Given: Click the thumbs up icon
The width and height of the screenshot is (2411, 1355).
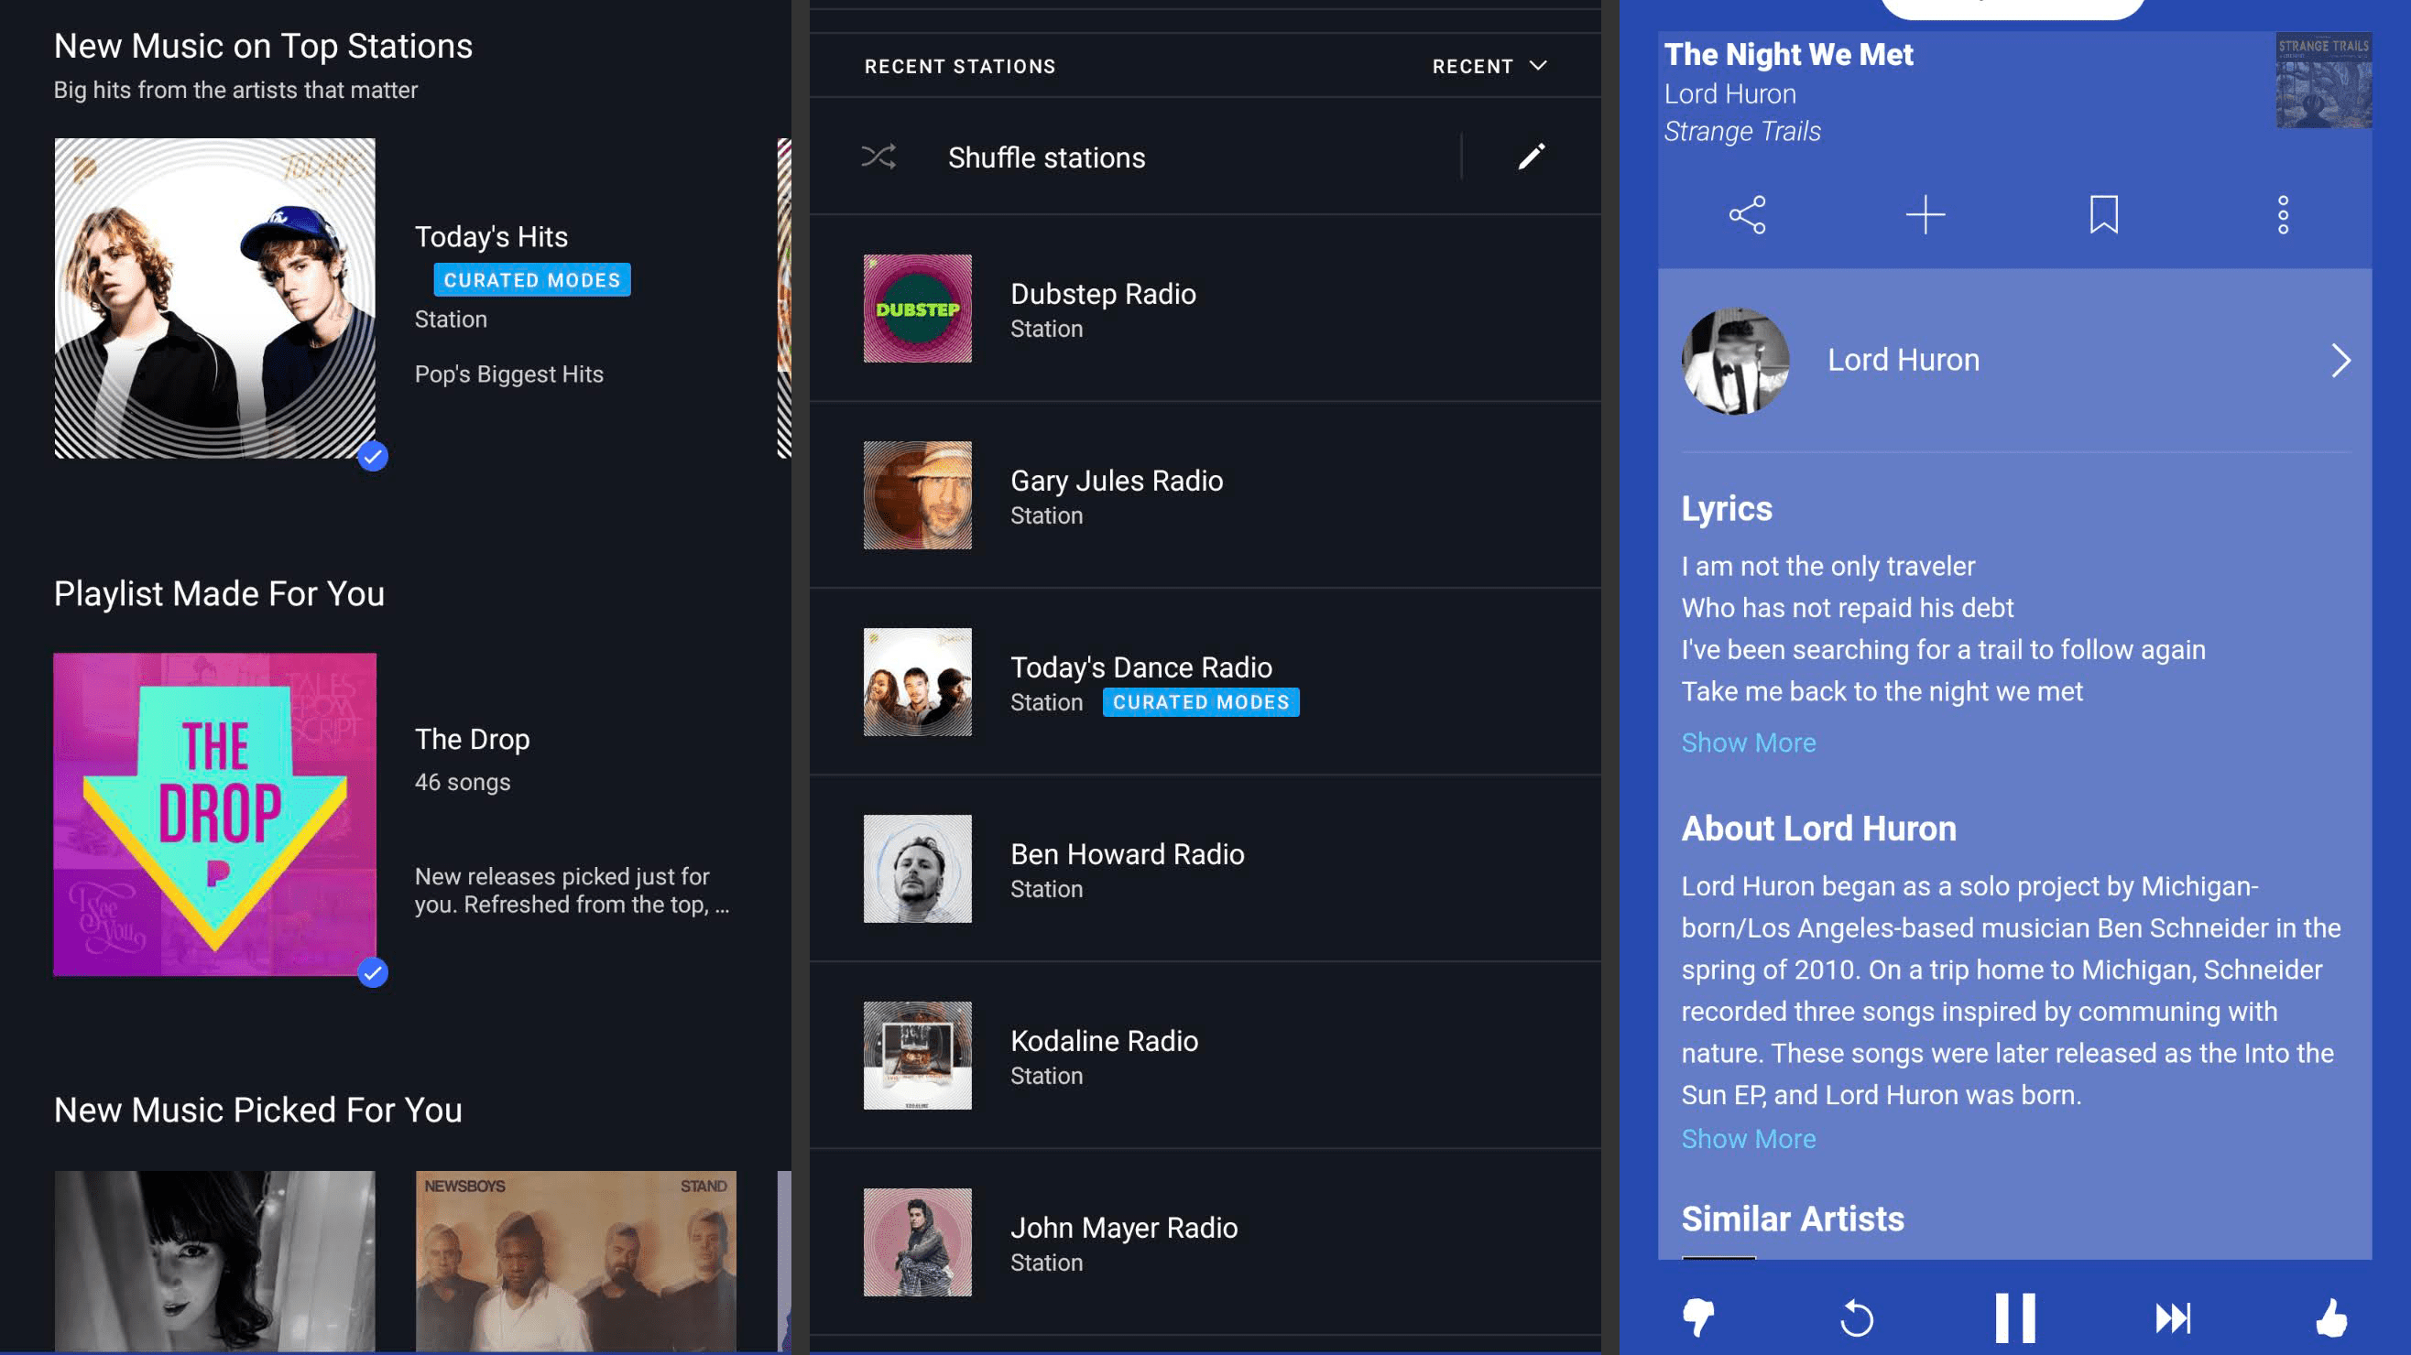Looking at the screenshot, I should (x=2330, y=1317).
